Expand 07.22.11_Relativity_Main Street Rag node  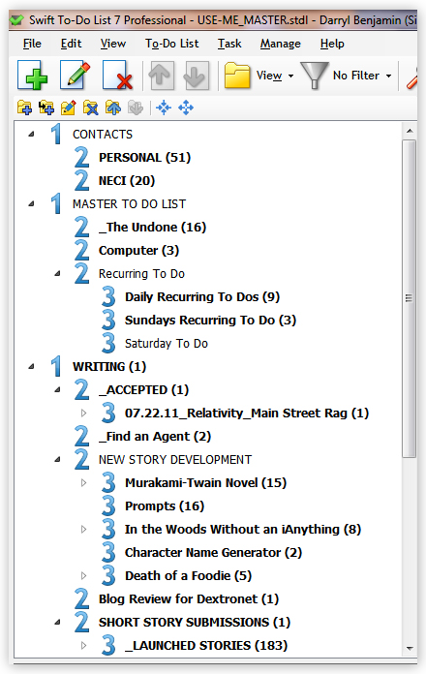(x=84, y=414)
